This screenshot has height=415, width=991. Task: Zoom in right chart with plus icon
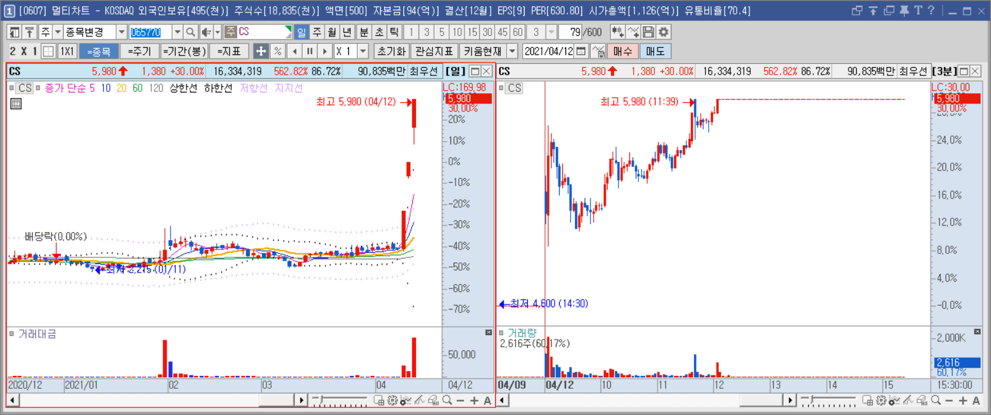tap(962, 400)
